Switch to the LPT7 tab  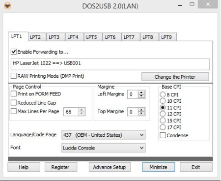(131, 37)
